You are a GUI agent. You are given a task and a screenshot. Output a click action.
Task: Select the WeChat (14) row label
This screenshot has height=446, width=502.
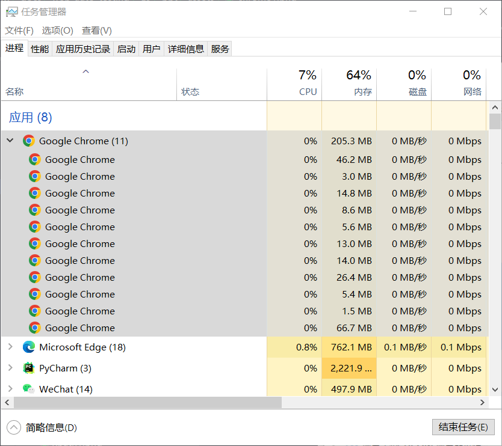[66, 389]
